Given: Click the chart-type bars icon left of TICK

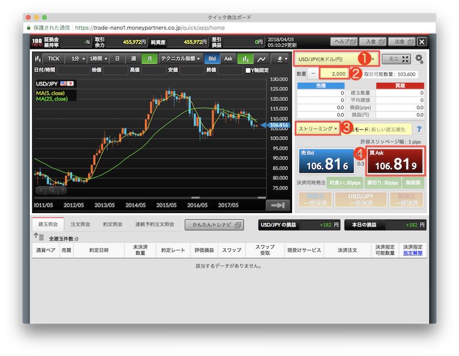Looking at the screenshot, I should (x=38, y=59).
